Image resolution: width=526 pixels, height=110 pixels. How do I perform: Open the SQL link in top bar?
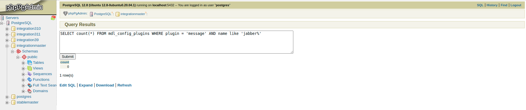(480, 5)
